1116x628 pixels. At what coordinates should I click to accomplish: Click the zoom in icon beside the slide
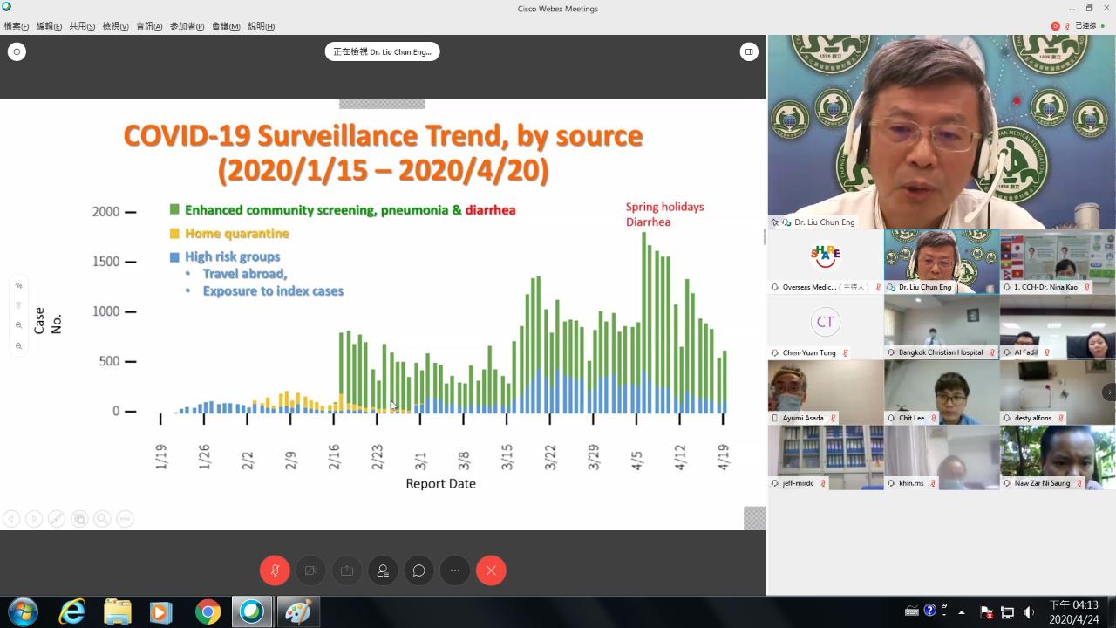(x=18, y=325)
